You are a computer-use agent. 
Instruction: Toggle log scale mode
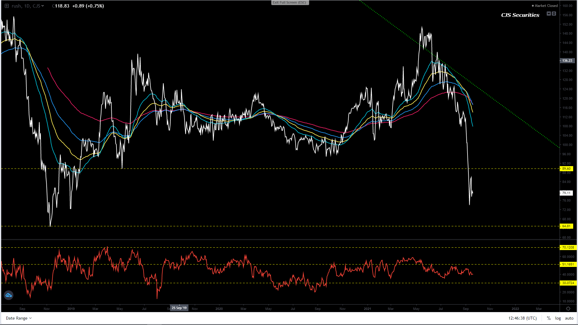(558, 318)
